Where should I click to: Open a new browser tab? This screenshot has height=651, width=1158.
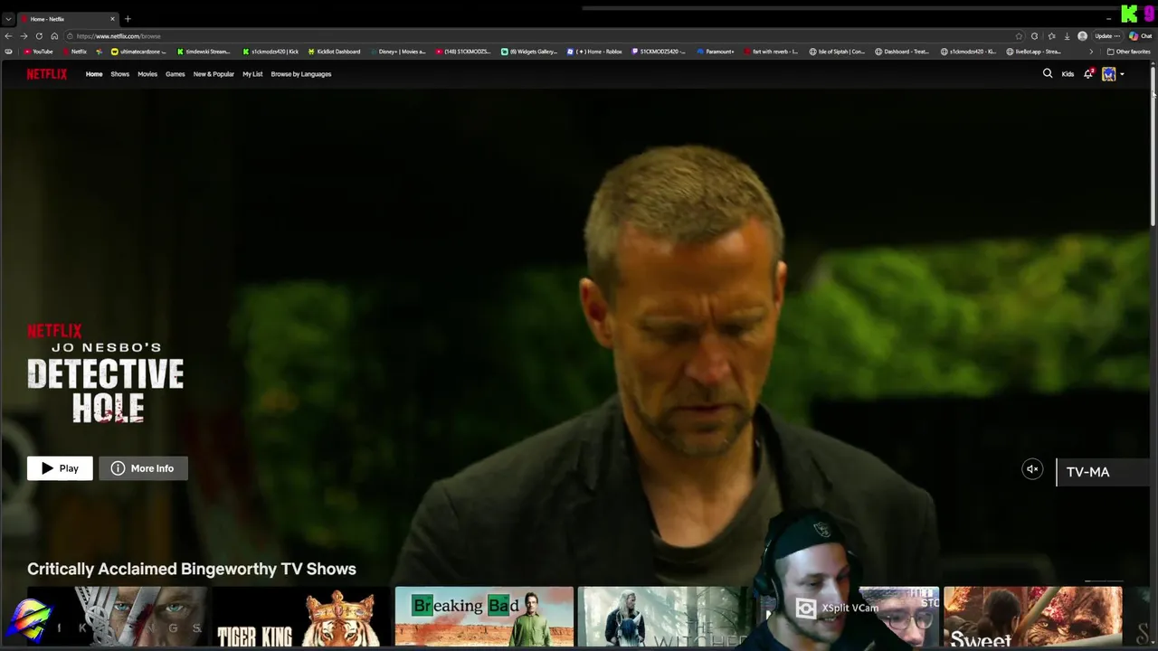coord(128,19)
